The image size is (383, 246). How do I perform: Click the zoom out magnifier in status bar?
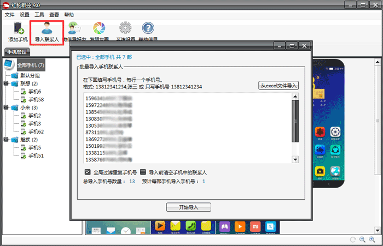pyautogui.click(x=362, y=239)
